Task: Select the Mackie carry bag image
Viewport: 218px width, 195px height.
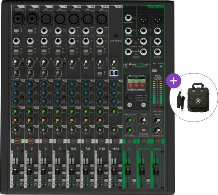Action: point(198,97)
